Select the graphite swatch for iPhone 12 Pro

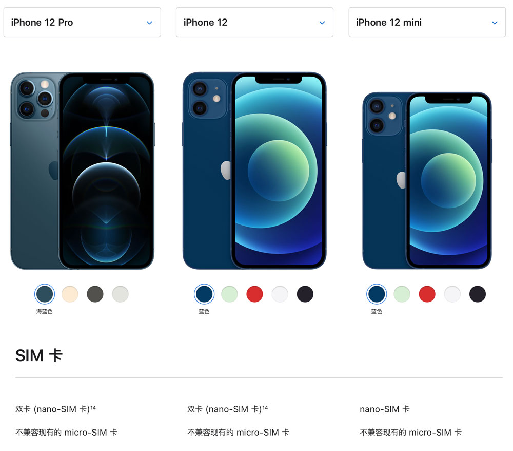[x=95, y=294]
